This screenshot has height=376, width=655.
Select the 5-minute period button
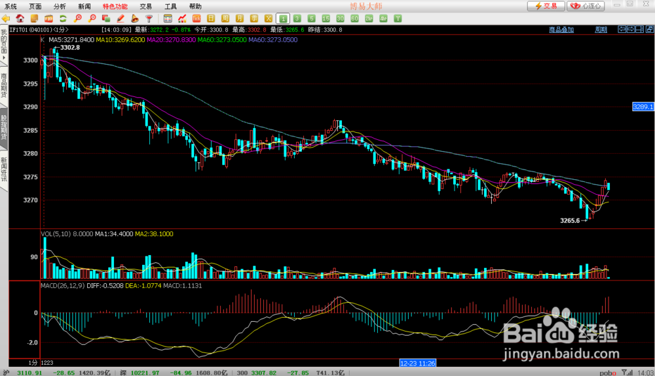[311, 19]
